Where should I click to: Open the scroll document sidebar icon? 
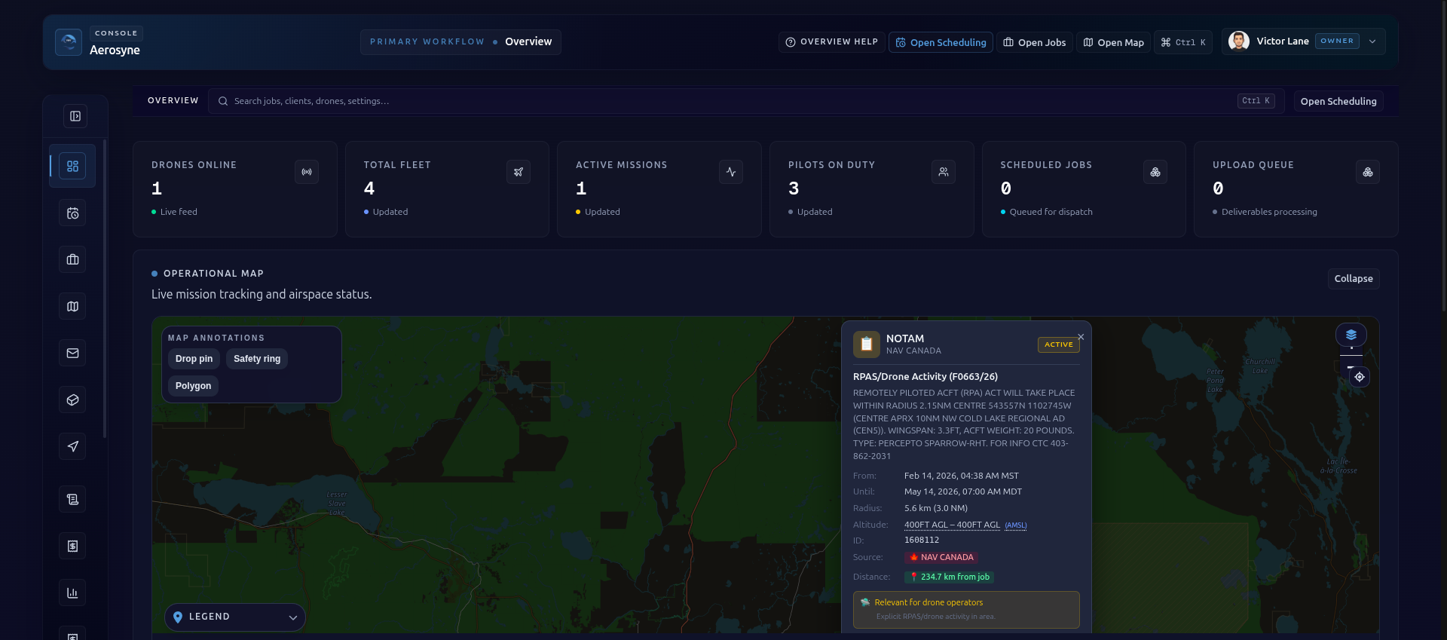(72, 500)
